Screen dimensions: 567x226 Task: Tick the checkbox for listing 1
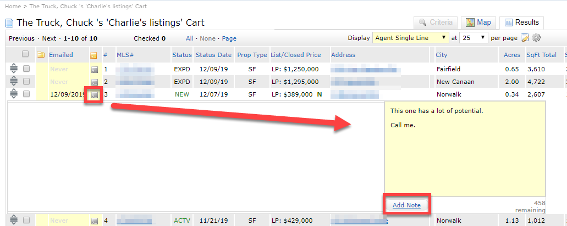point(26,70)
